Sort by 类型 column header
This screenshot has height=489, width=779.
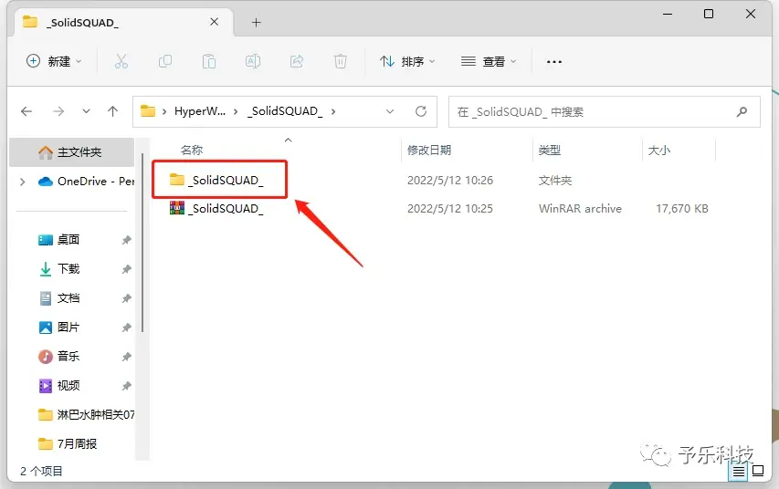[550, 150]
